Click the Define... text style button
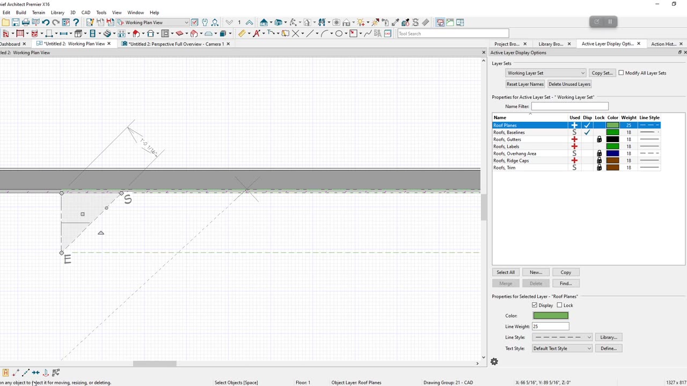This screenshot has height=386, width=687. pos(608,348)
